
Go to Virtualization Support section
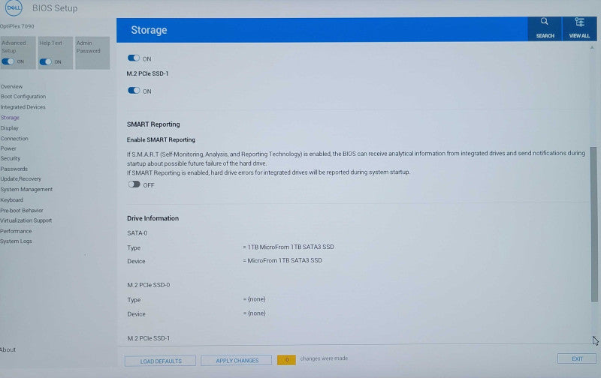[26, 220]
